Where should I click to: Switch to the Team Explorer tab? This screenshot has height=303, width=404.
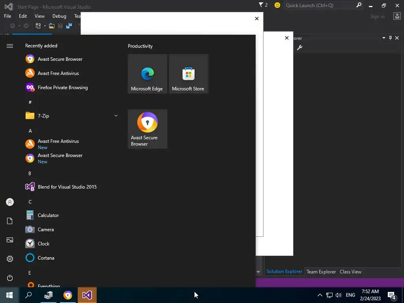321,272
